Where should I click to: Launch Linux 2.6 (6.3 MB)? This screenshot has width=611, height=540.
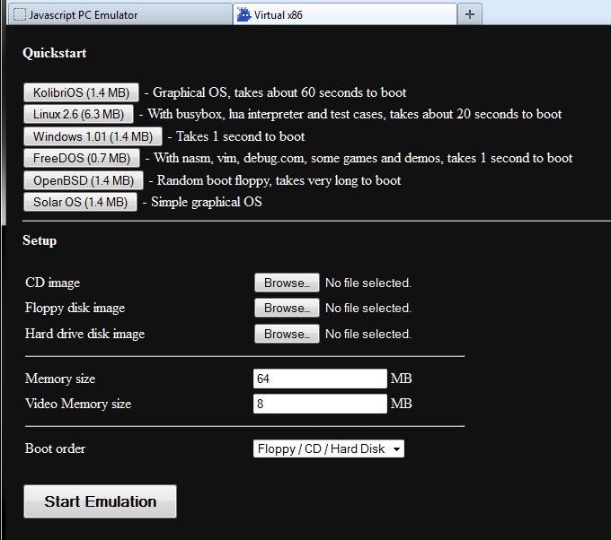coord(78,115)
